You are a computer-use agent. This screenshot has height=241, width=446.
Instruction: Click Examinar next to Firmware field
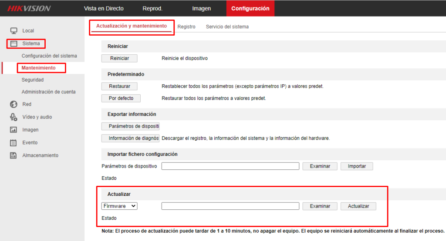(x=320, y=206)
